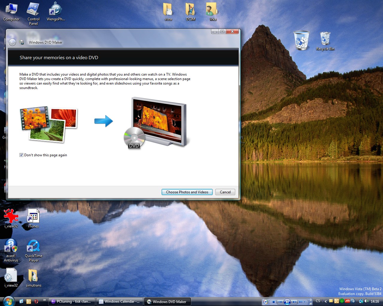383x306 pixels.
Task: Select the Jirka user folder icon
Action: point(212,12)
